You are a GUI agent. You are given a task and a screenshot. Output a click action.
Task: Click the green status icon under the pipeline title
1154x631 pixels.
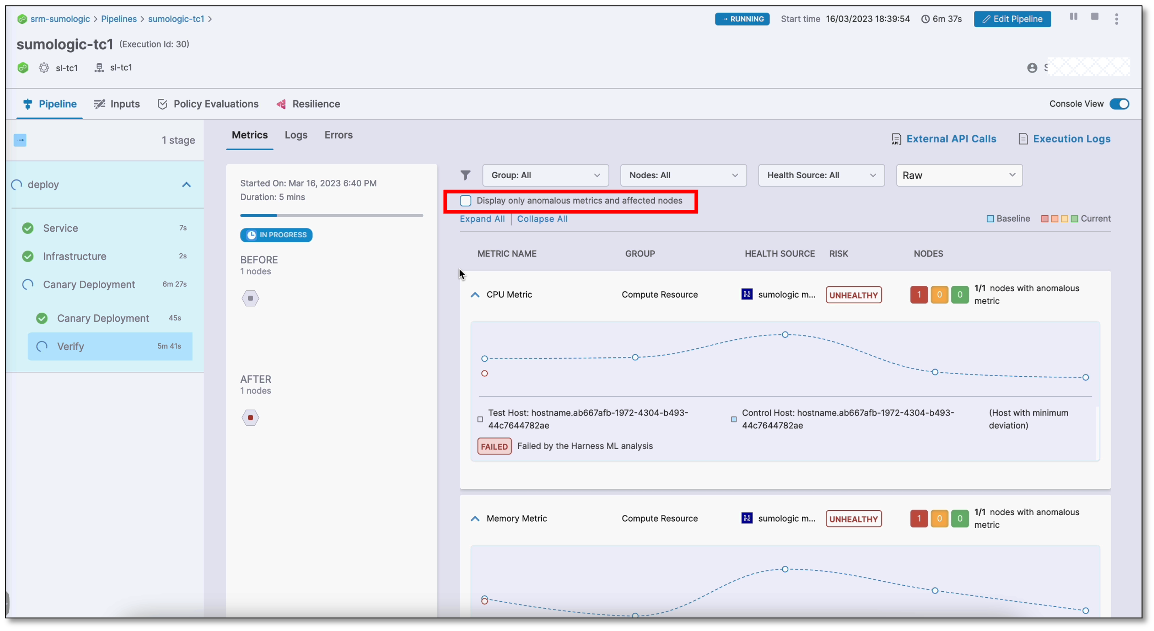[x=22, y=68]
